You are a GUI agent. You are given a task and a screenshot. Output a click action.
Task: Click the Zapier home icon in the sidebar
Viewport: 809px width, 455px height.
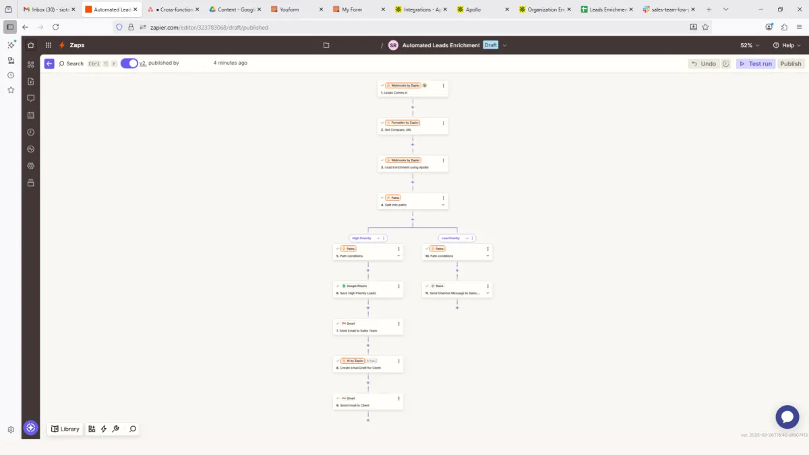(30, 45)
